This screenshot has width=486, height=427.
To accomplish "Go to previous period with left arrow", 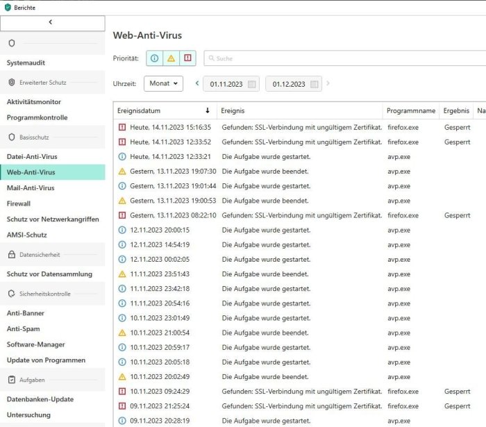I will 197,84.
